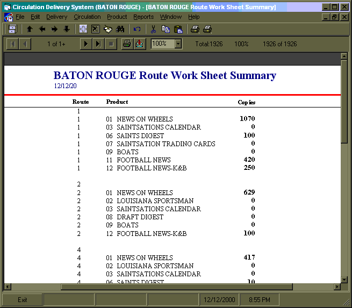Click the title bar system icon

[x=8, y=7]
